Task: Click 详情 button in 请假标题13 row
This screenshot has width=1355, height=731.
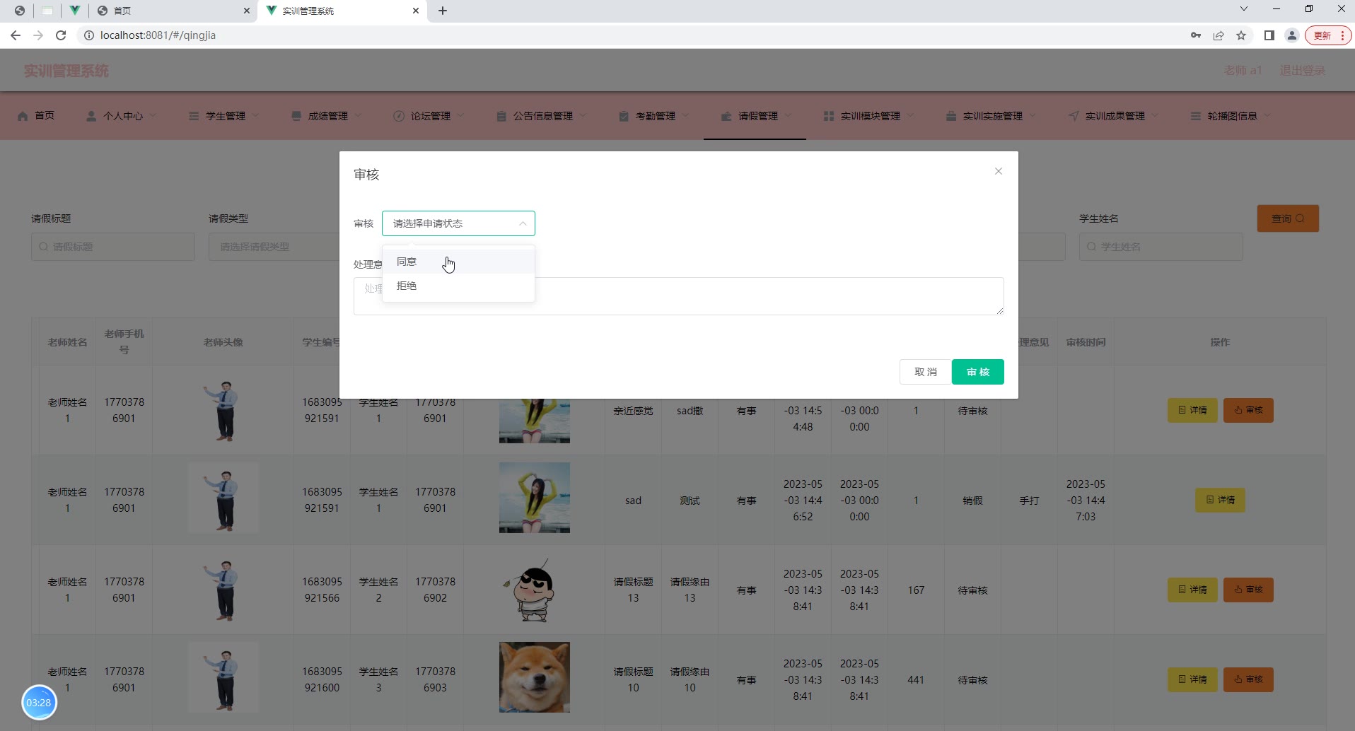Action: click(x=1192, y=590)
